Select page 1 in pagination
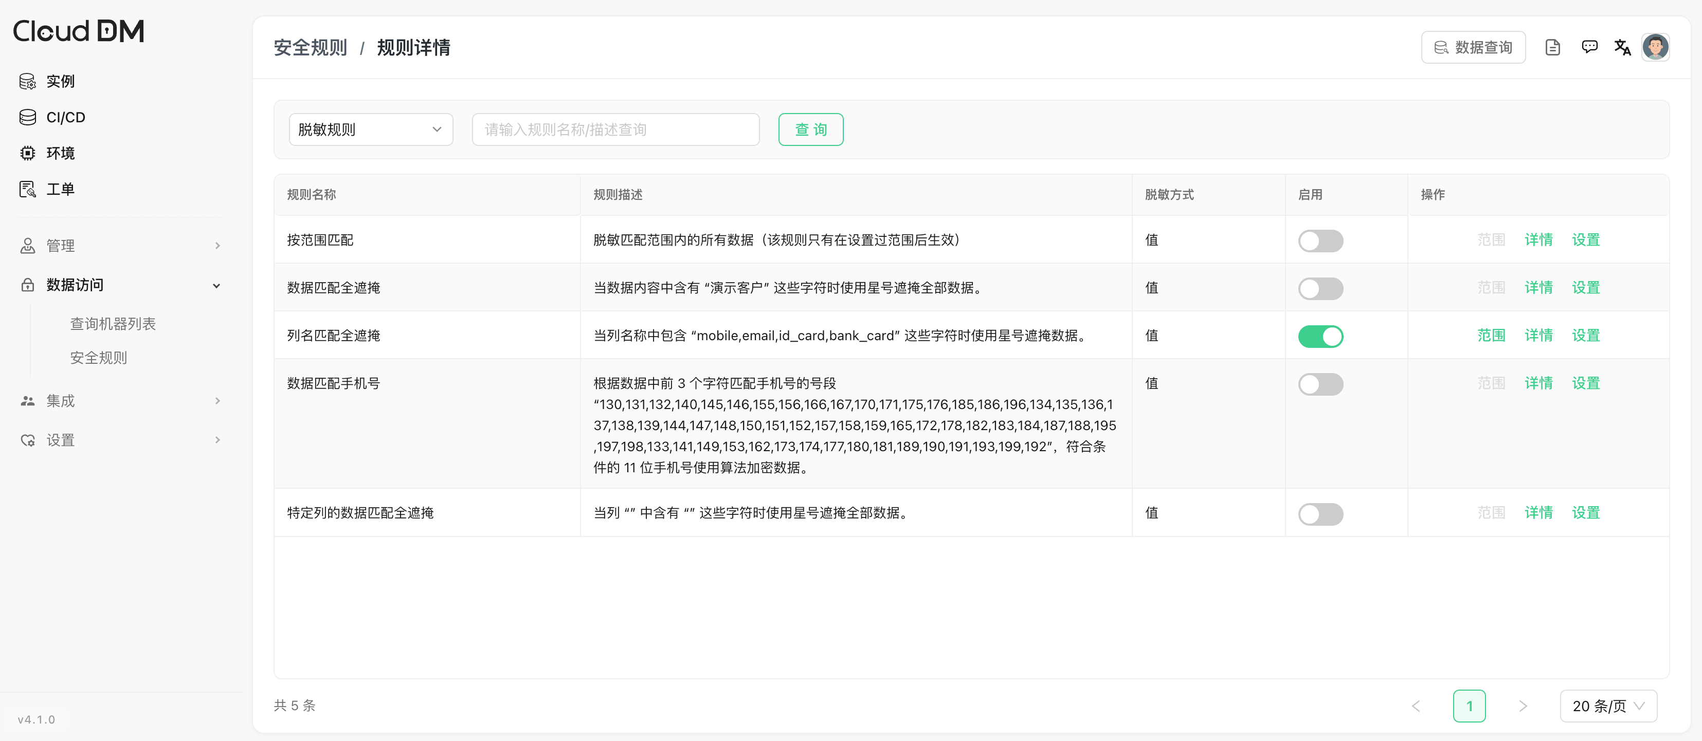Screen dimensions: 1702x741 [1470, 706]
